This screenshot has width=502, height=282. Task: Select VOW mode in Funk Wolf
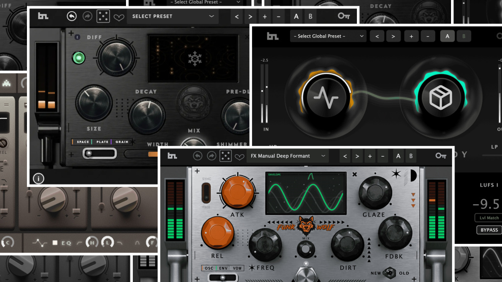click(x=237, y=268)
